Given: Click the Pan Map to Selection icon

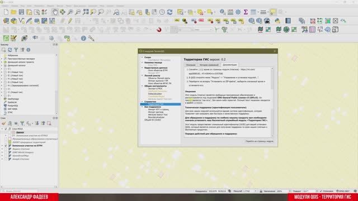Looking at the screenshot, I should [x=63, y=12].
